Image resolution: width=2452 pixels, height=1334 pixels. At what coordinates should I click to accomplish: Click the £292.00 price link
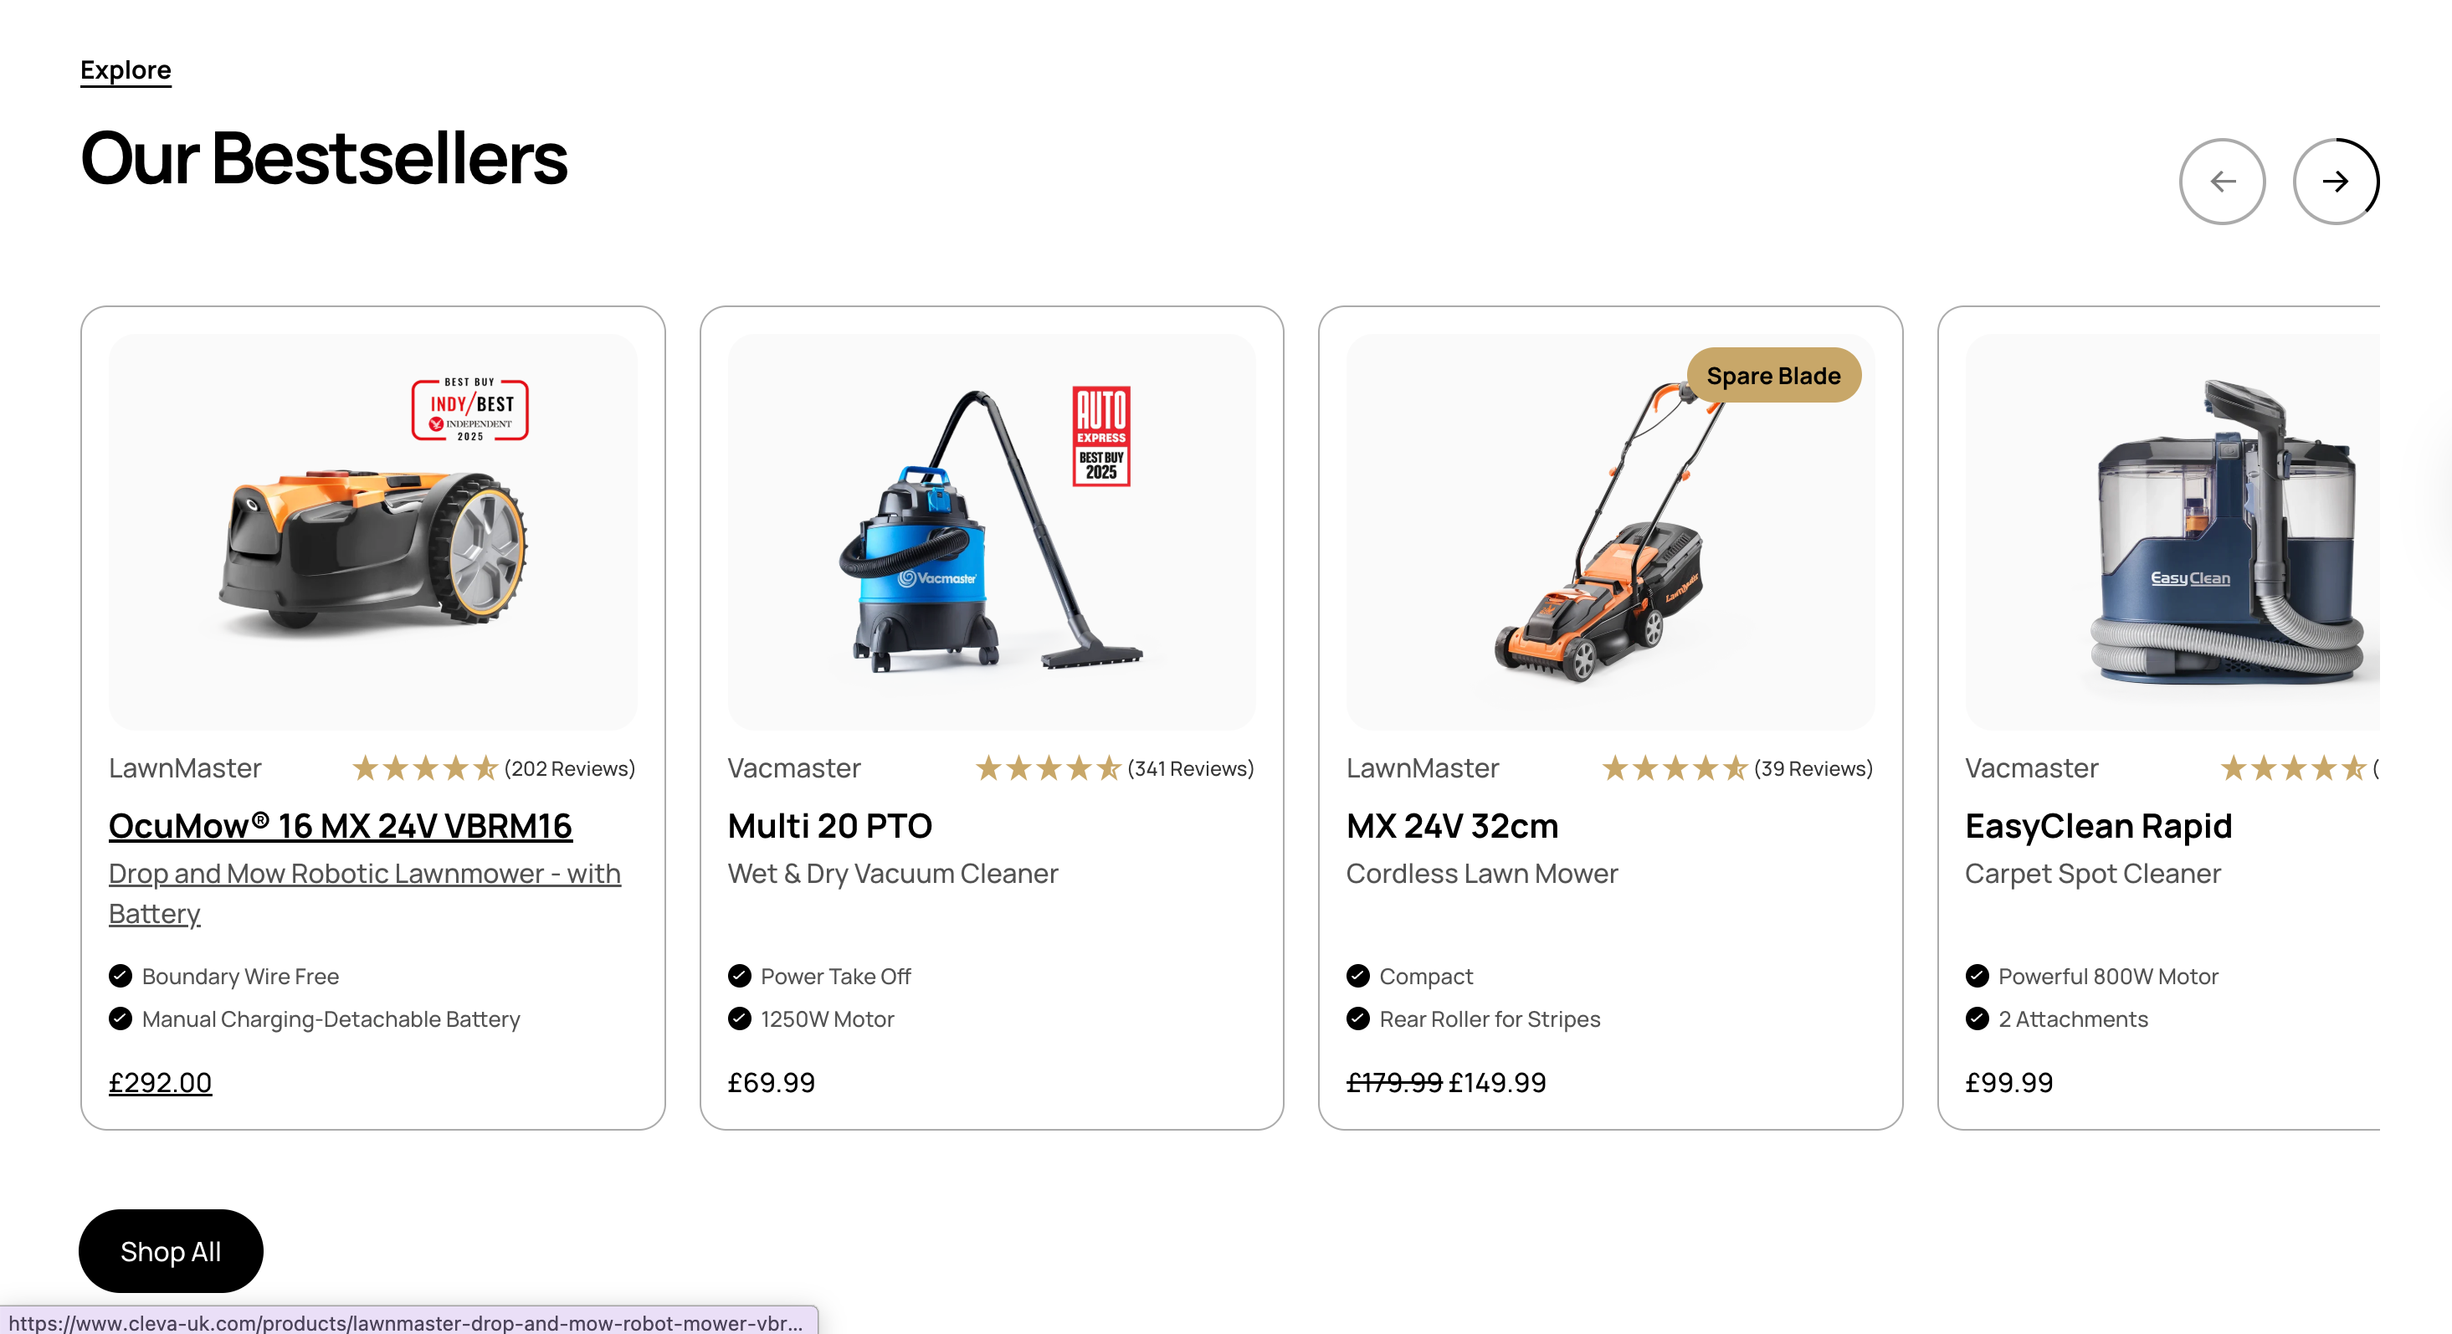pyautogui.click(x=160, y=1083)
